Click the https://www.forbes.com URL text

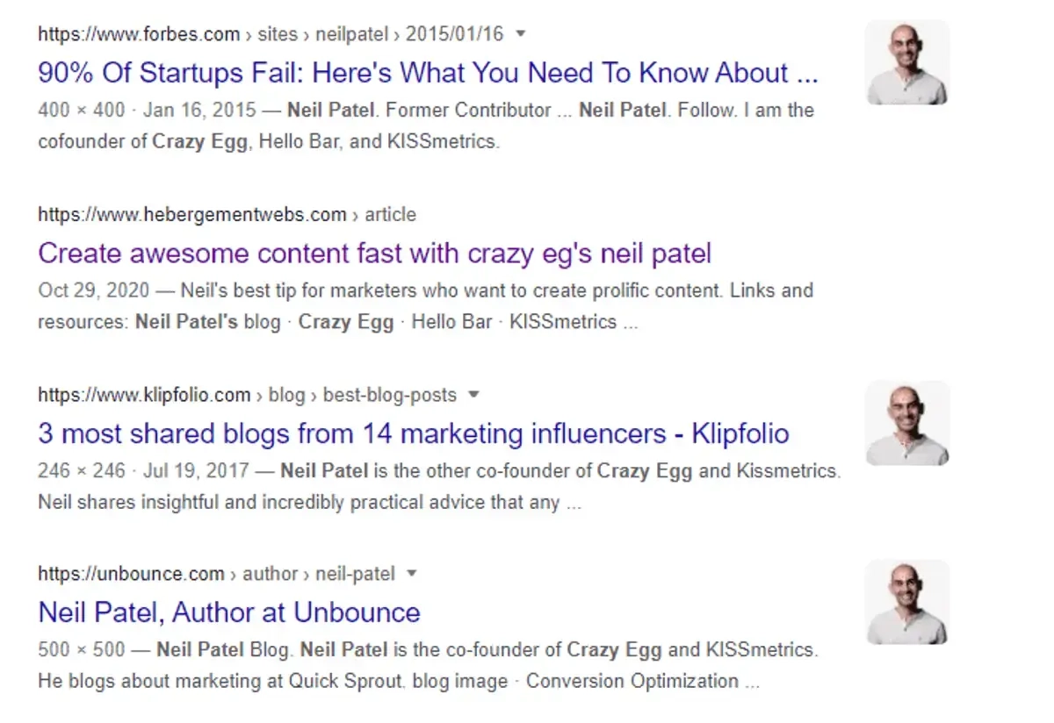139,34
